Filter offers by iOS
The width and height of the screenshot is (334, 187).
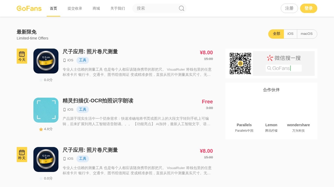pos(290,34)
